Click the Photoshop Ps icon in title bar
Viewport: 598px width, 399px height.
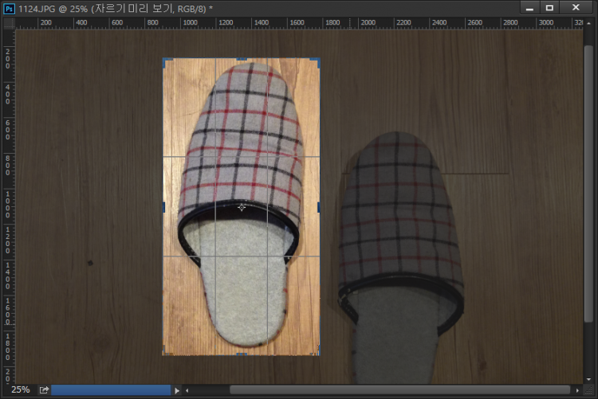(9, 8)
